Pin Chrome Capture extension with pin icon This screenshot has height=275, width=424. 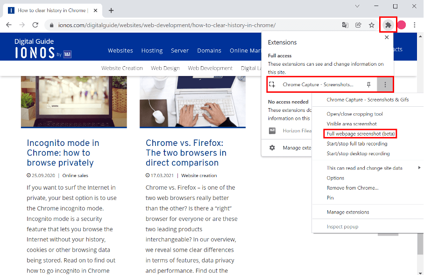pos(368,85)
